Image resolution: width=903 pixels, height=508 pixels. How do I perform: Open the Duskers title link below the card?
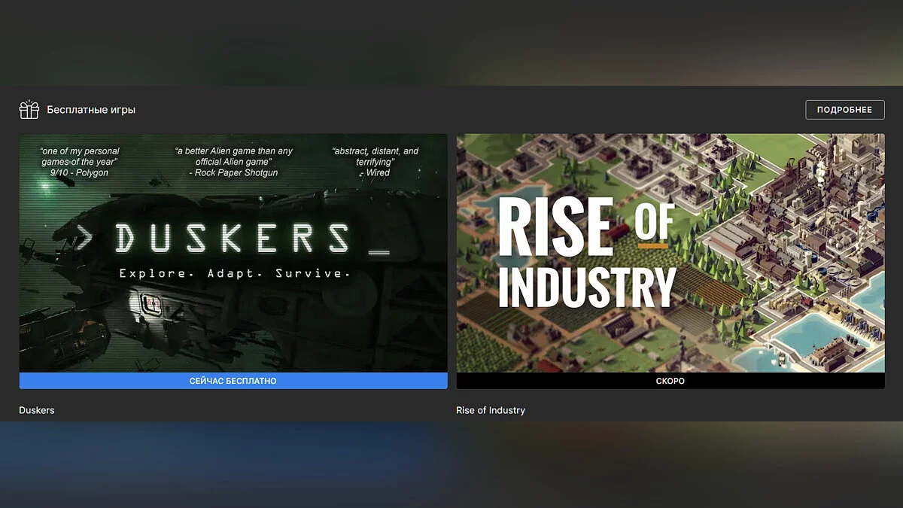37,410
